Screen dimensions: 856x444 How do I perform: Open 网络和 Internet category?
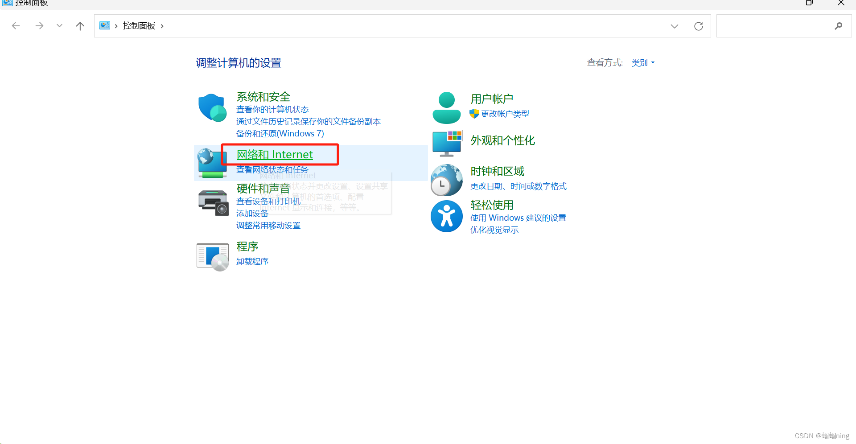click(275, 155)
